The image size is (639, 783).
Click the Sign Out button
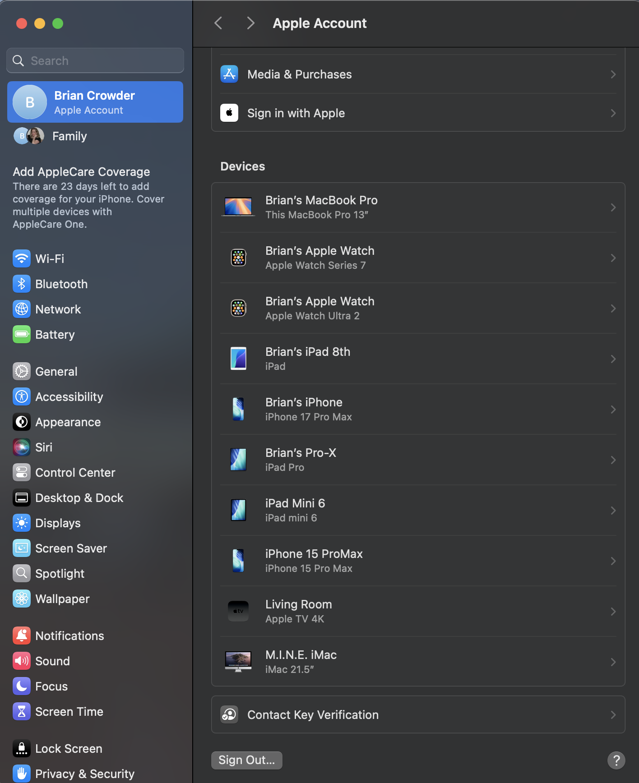point(247,760)
